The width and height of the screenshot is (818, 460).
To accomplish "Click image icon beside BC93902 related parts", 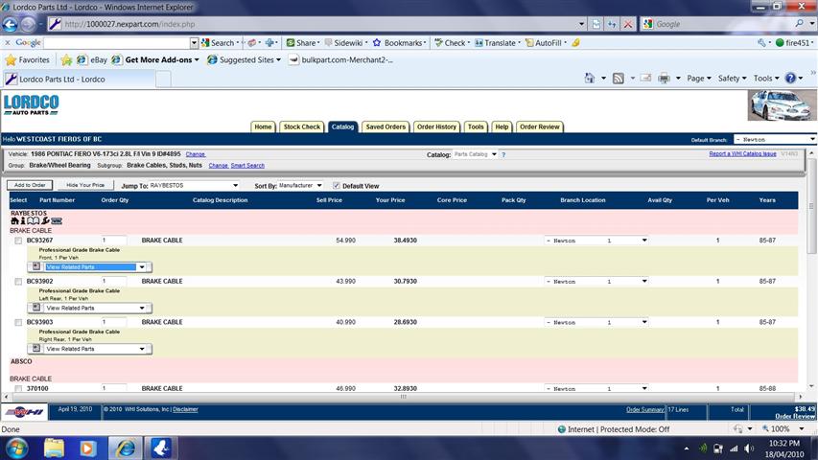I will coord(36,308).
